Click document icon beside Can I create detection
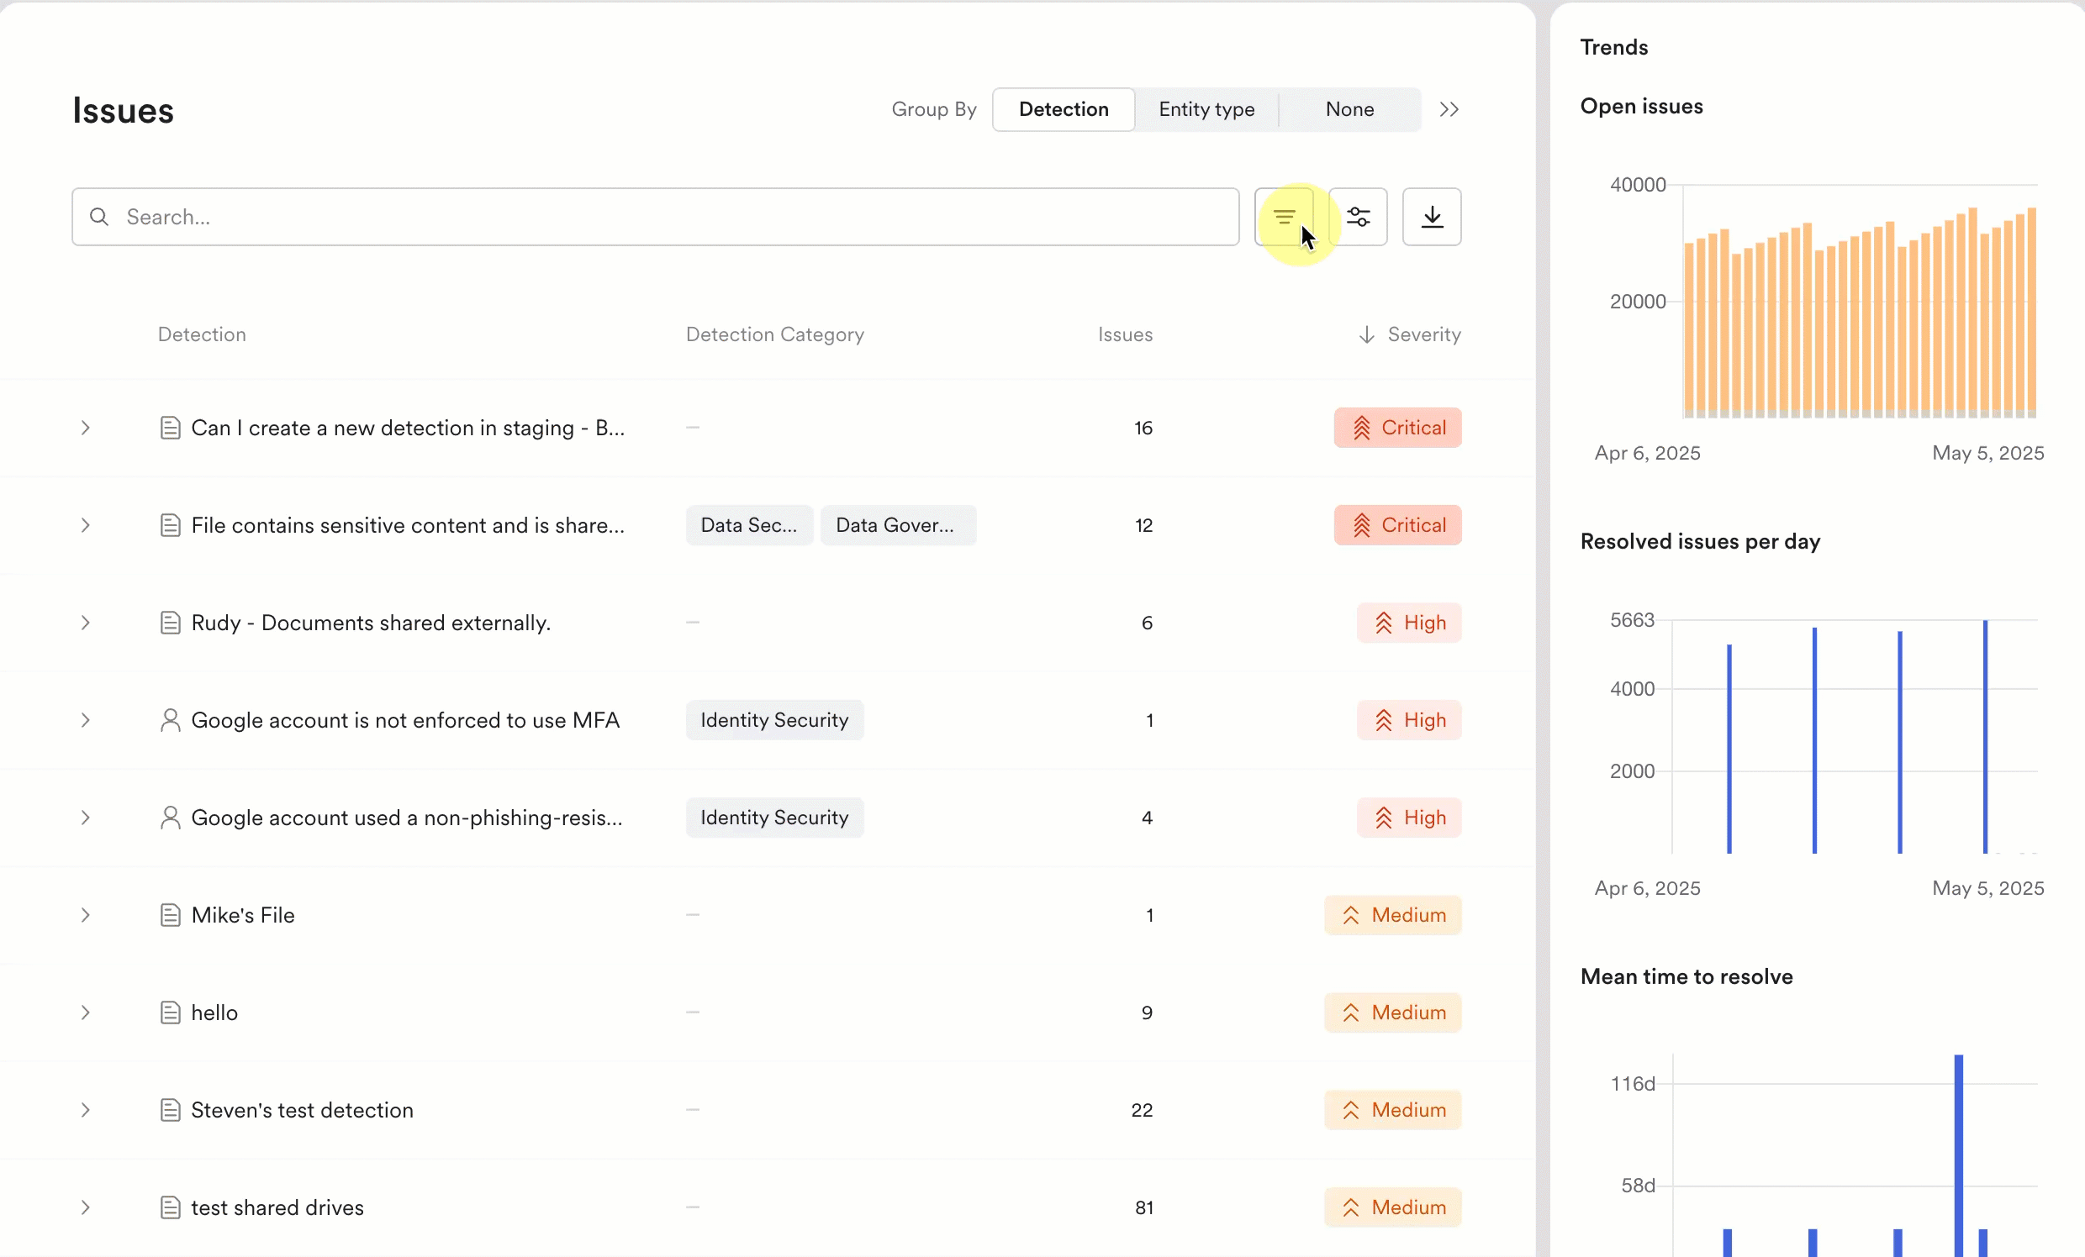Screen dimensions: 2085x1257 (170, 427)
